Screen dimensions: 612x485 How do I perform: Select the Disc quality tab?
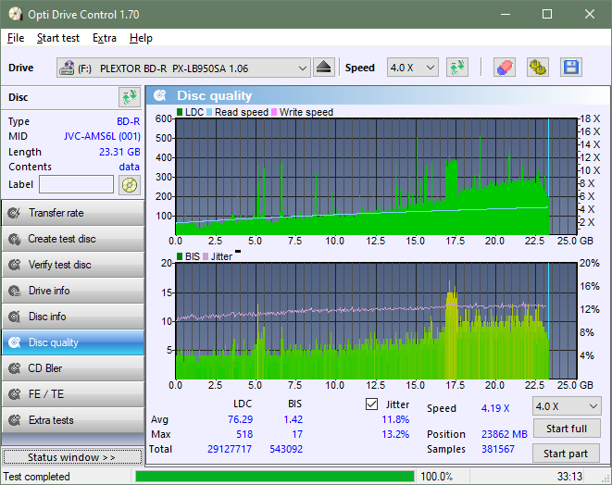[x=73, y=342]
